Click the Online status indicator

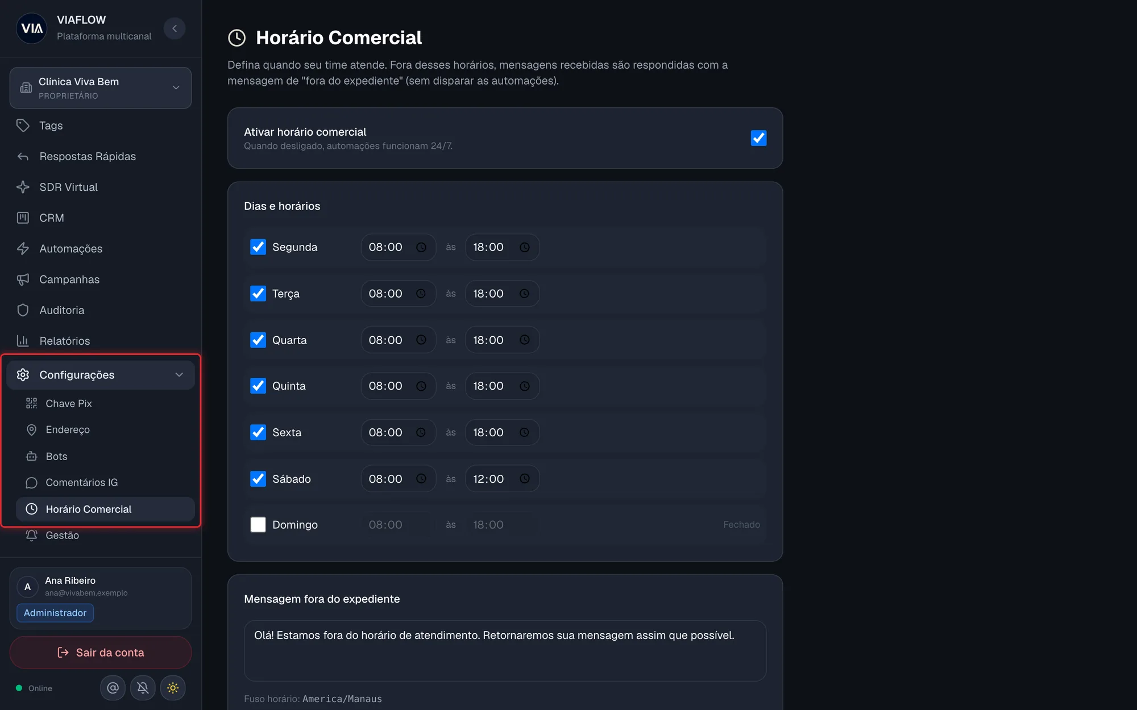(x=34, y=688)
